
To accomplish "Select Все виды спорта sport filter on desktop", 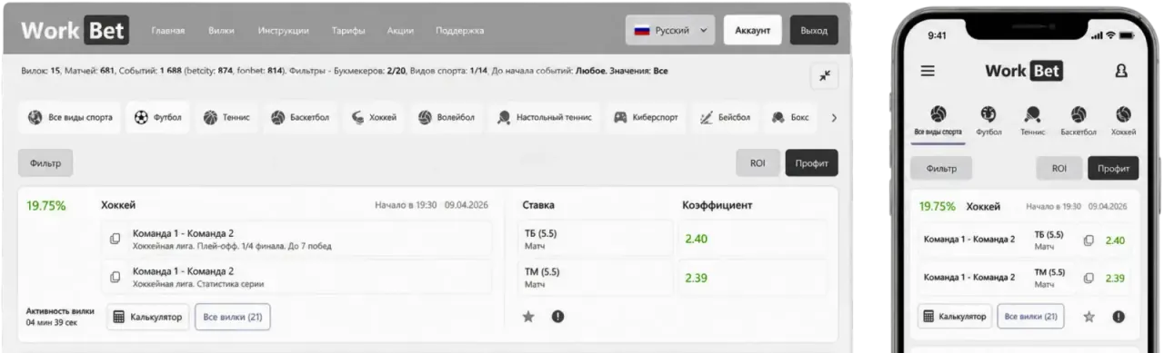I will [70, 117].
